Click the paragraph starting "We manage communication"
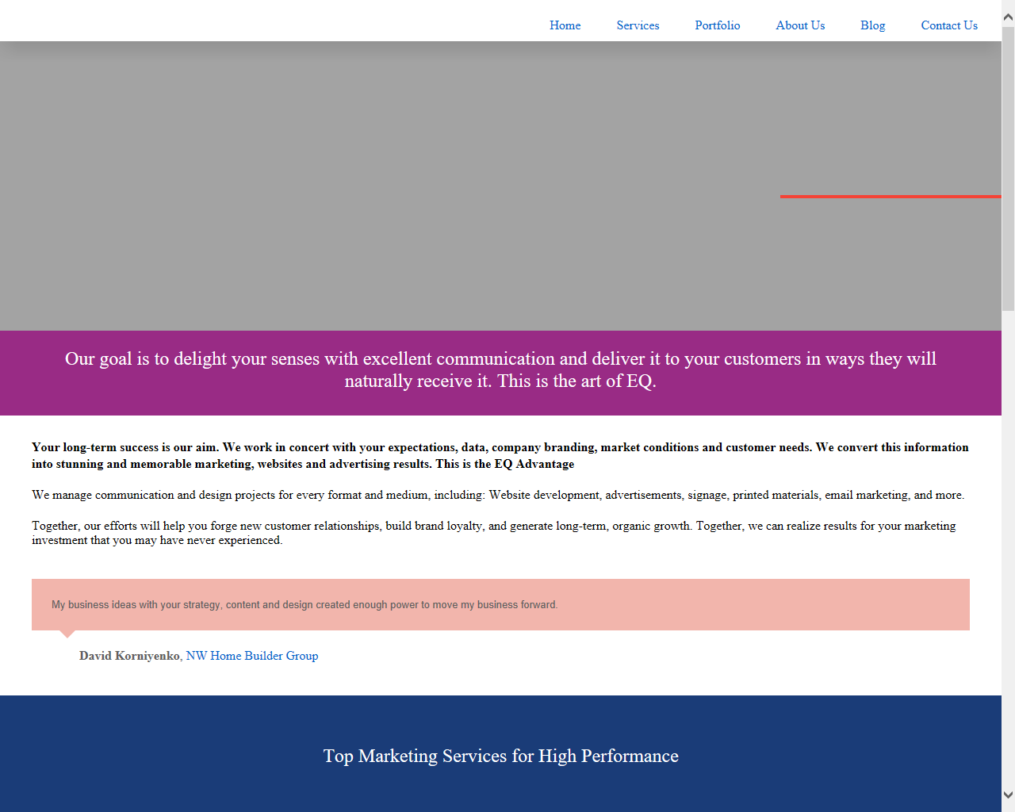The height and width of the screenshot is (812, 1015). [x=498, y=495]
